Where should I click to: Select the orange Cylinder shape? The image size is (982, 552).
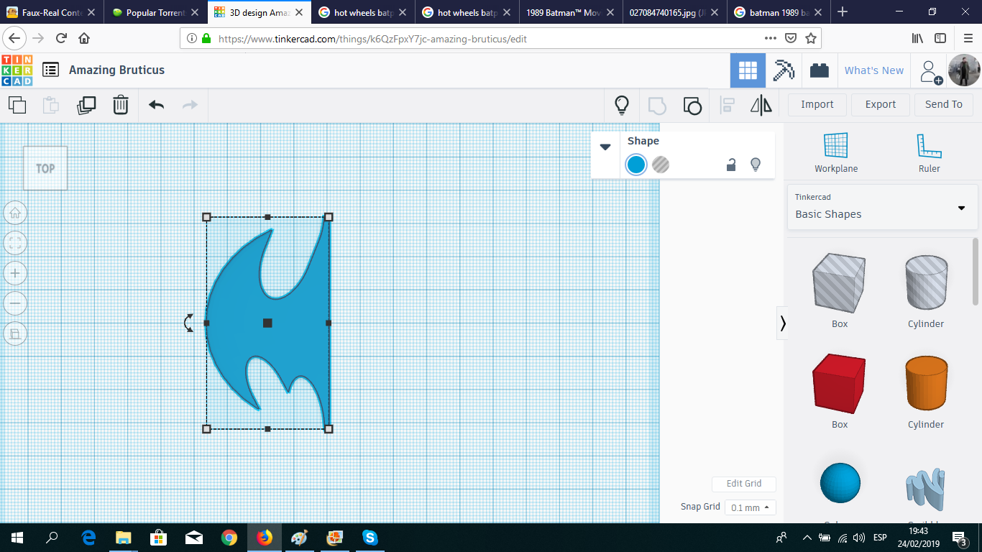coord(926,384)
